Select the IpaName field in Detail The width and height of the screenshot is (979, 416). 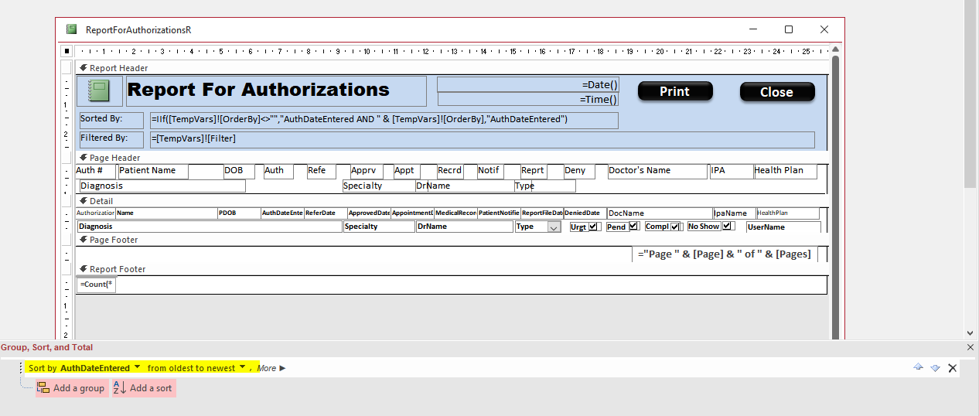coord(735,213)
